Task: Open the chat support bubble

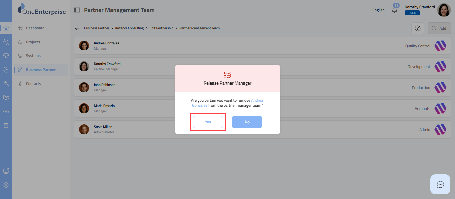Action: 440,184
